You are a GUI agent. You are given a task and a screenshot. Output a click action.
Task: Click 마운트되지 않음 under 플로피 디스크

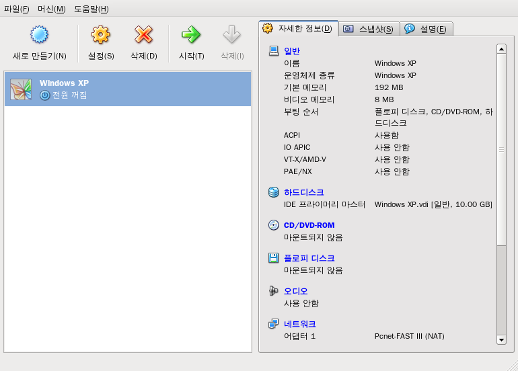pyautogui.click(x=313, y=270)
